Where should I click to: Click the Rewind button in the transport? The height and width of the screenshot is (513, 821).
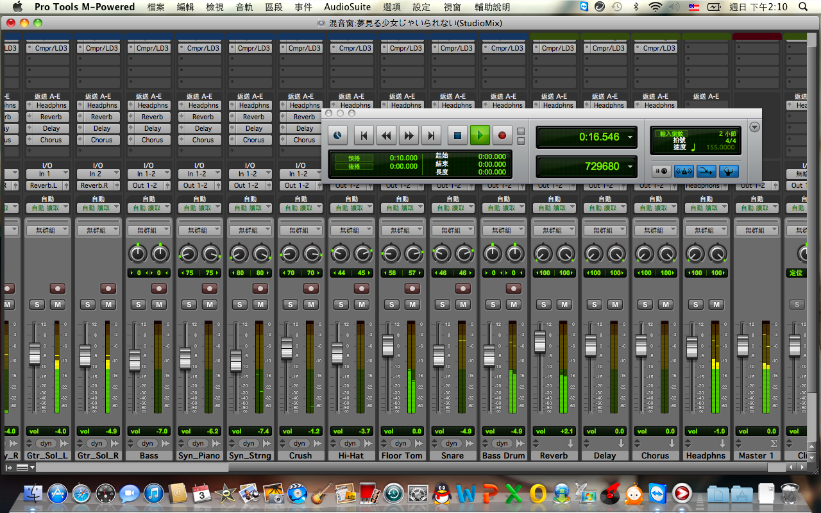tap(386, 135)
